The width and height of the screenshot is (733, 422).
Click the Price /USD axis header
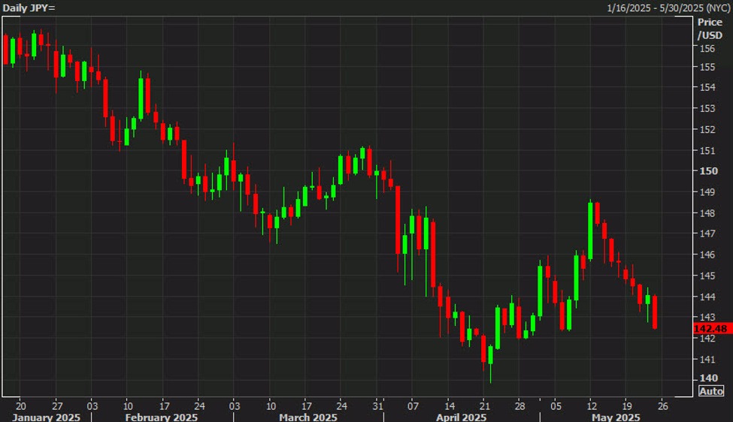709,29
